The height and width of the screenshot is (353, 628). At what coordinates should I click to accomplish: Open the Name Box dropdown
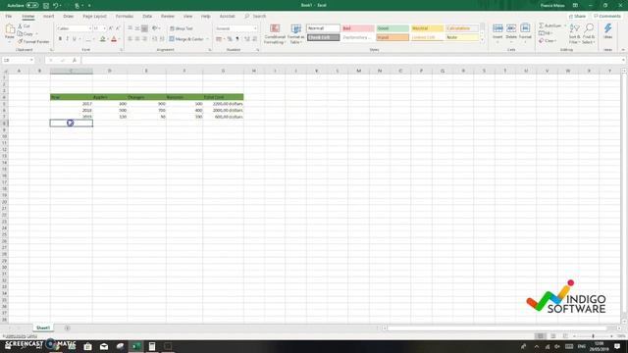pos(31,60)
